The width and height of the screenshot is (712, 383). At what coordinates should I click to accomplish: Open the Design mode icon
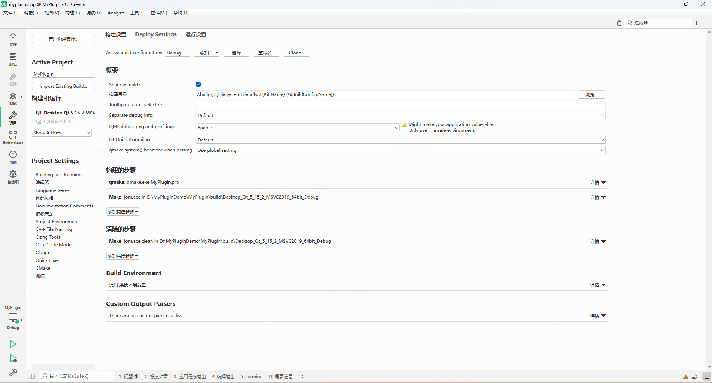click(x=13, y=79)
